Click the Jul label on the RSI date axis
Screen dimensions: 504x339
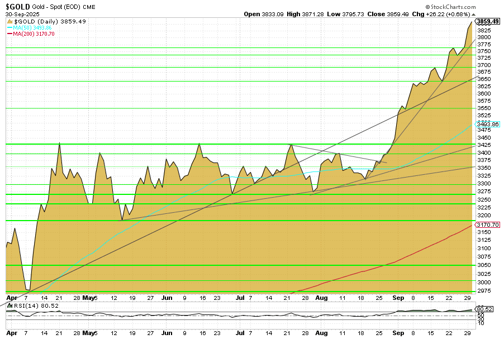[240, 333]
